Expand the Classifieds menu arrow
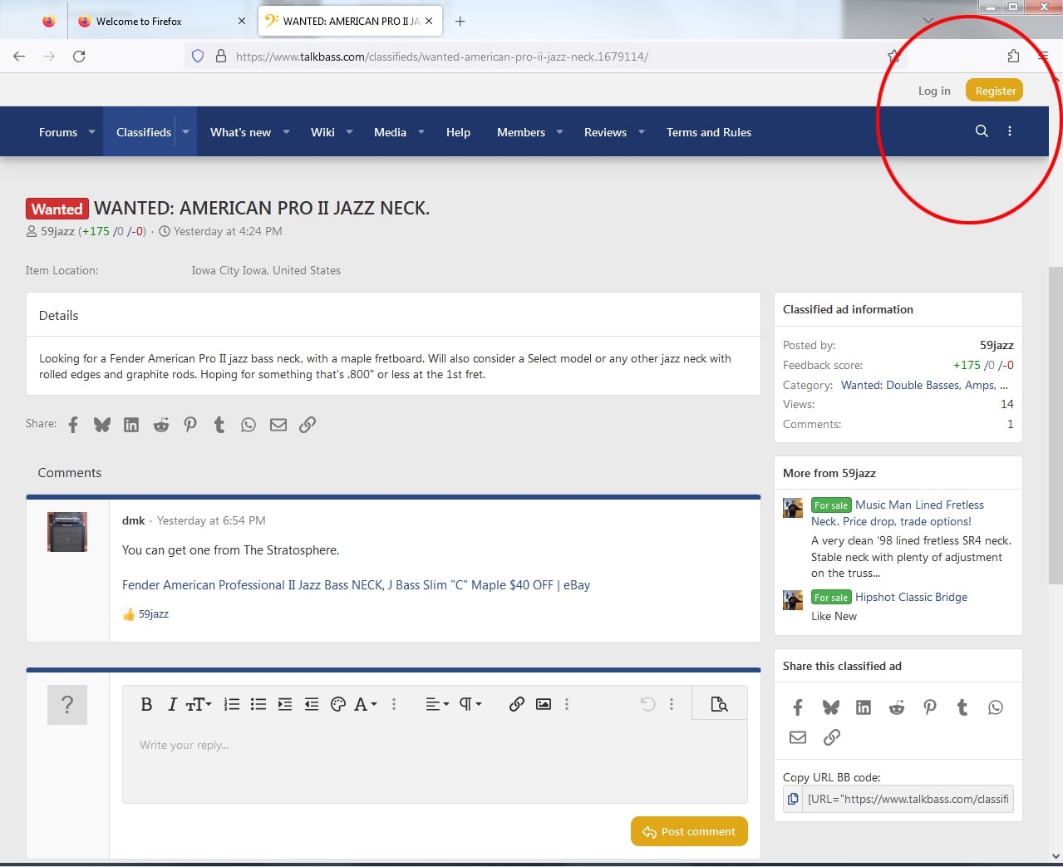The width and height of the screenshot is (1063, 867). pos(185,131)
